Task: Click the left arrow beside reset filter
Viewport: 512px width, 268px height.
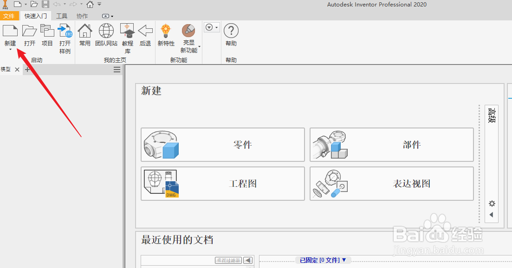Action: (x=248, y=260)
